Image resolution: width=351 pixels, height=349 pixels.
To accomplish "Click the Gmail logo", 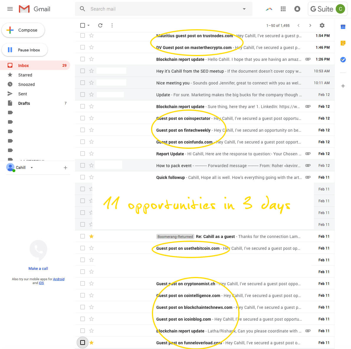I will (x=35, y=9).
